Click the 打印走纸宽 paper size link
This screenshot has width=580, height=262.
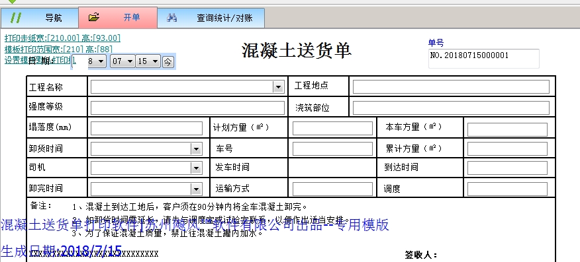pyautogui.click(x=62, y=38)
